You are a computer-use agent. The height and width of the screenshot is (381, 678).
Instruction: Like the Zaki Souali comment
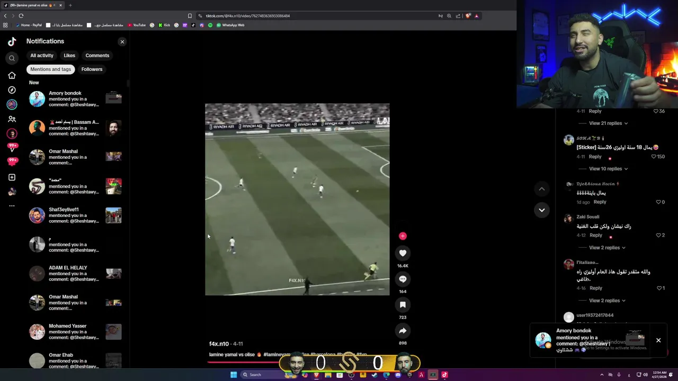pos(658,235)
